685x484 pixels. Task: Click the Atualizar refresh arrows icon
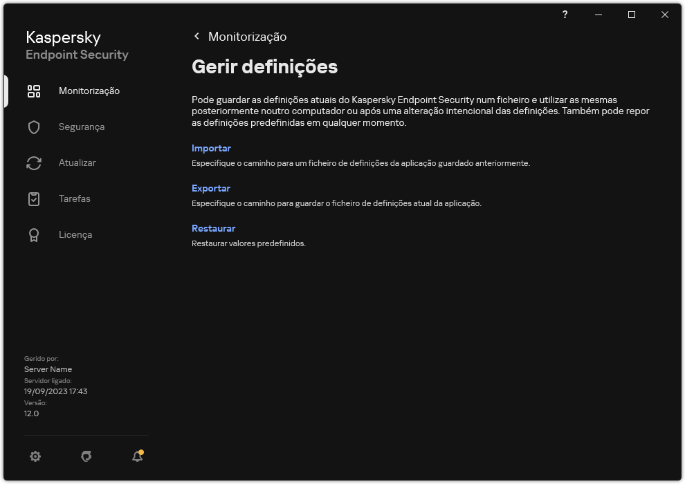pyautogui.click(x=34, y=163)
